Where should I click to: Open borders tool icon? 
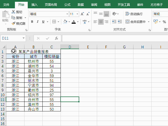click(x=54, y=22)
